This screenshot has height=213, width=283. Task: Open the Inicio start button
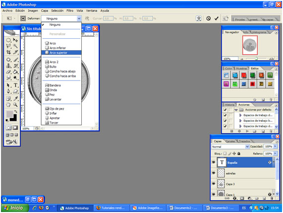coord(15,208)
